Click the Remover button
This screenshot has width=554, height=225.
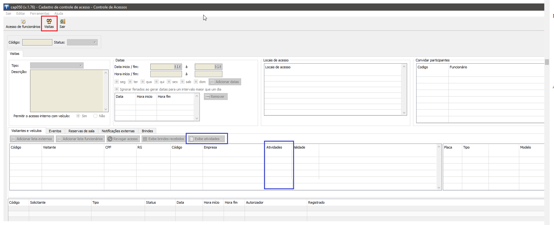click(215, 97)
